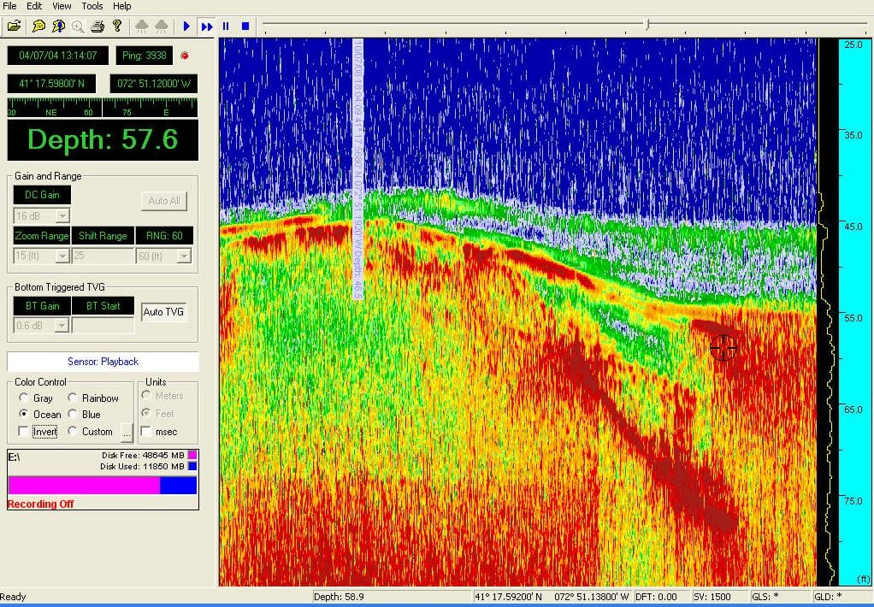Image resolution: width=874 pixels, height=607 pixels.
Task: Toggle the Invert checkbox
Action: (x=23, y=432)
